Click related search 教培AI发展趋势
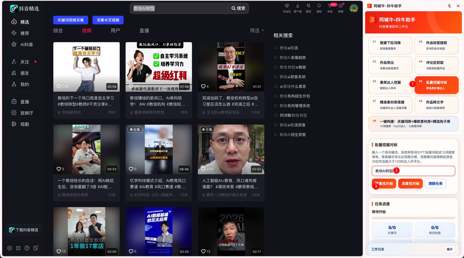This screenshot has height=258, width=464. pos(293,57)
